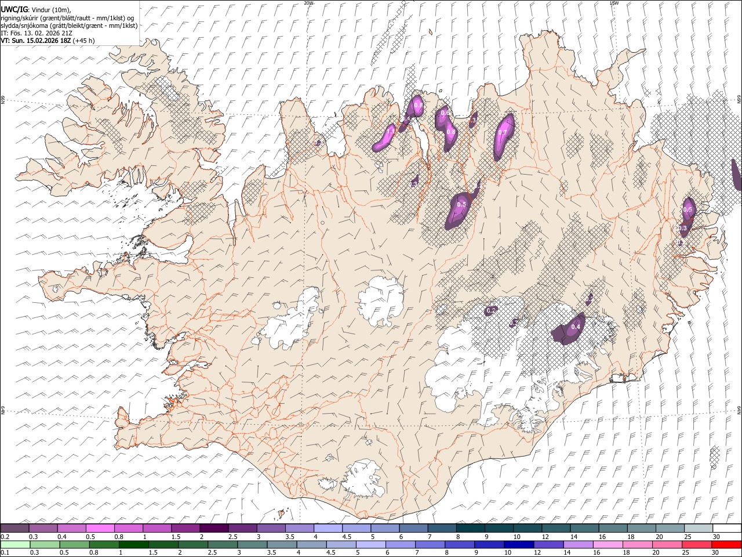
Task: Pick the darkest green 1 rain legend swatch
Action: click(134, 544)
